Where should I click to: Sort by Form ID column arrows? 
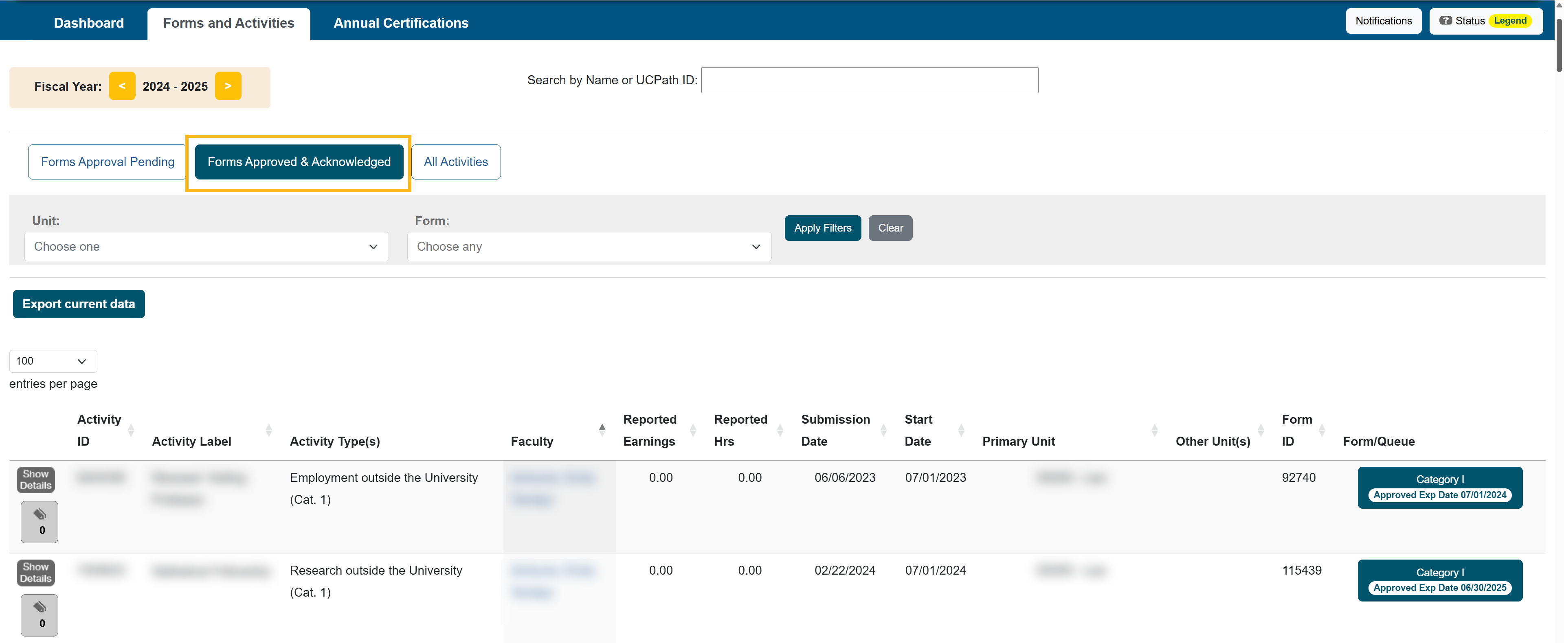coord(1322,431)
